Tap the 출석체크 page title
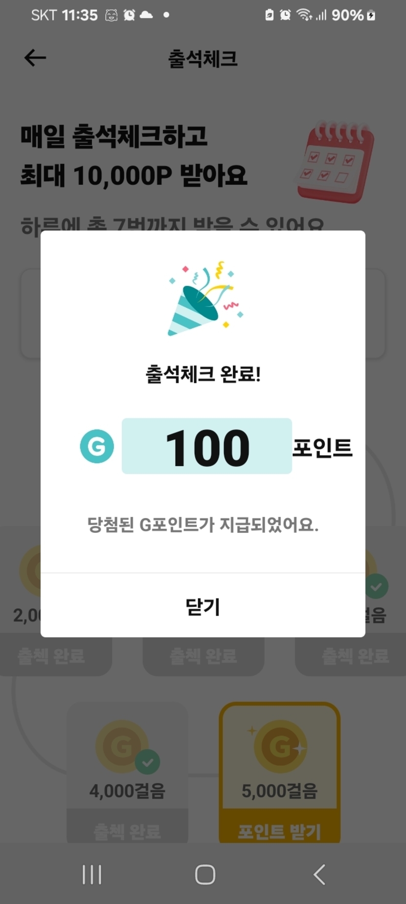406x904 pixels. pyautogui.click(x=203, y=59)
